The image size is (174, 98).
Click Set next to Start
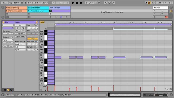coord(36,25)
